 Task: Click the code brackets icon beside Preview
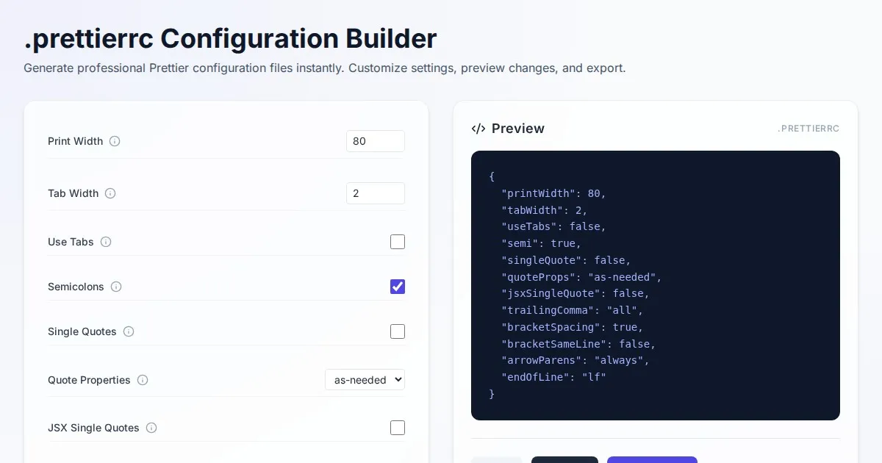tap(478, 129)
